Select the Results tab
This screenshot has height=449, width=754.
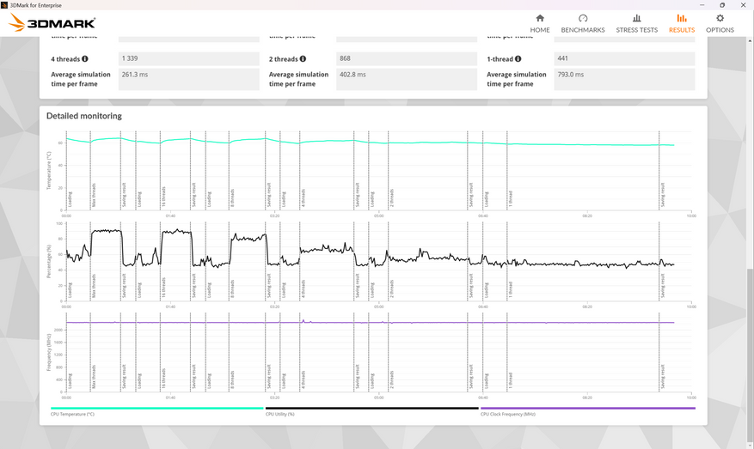click(x=682, y=23)
